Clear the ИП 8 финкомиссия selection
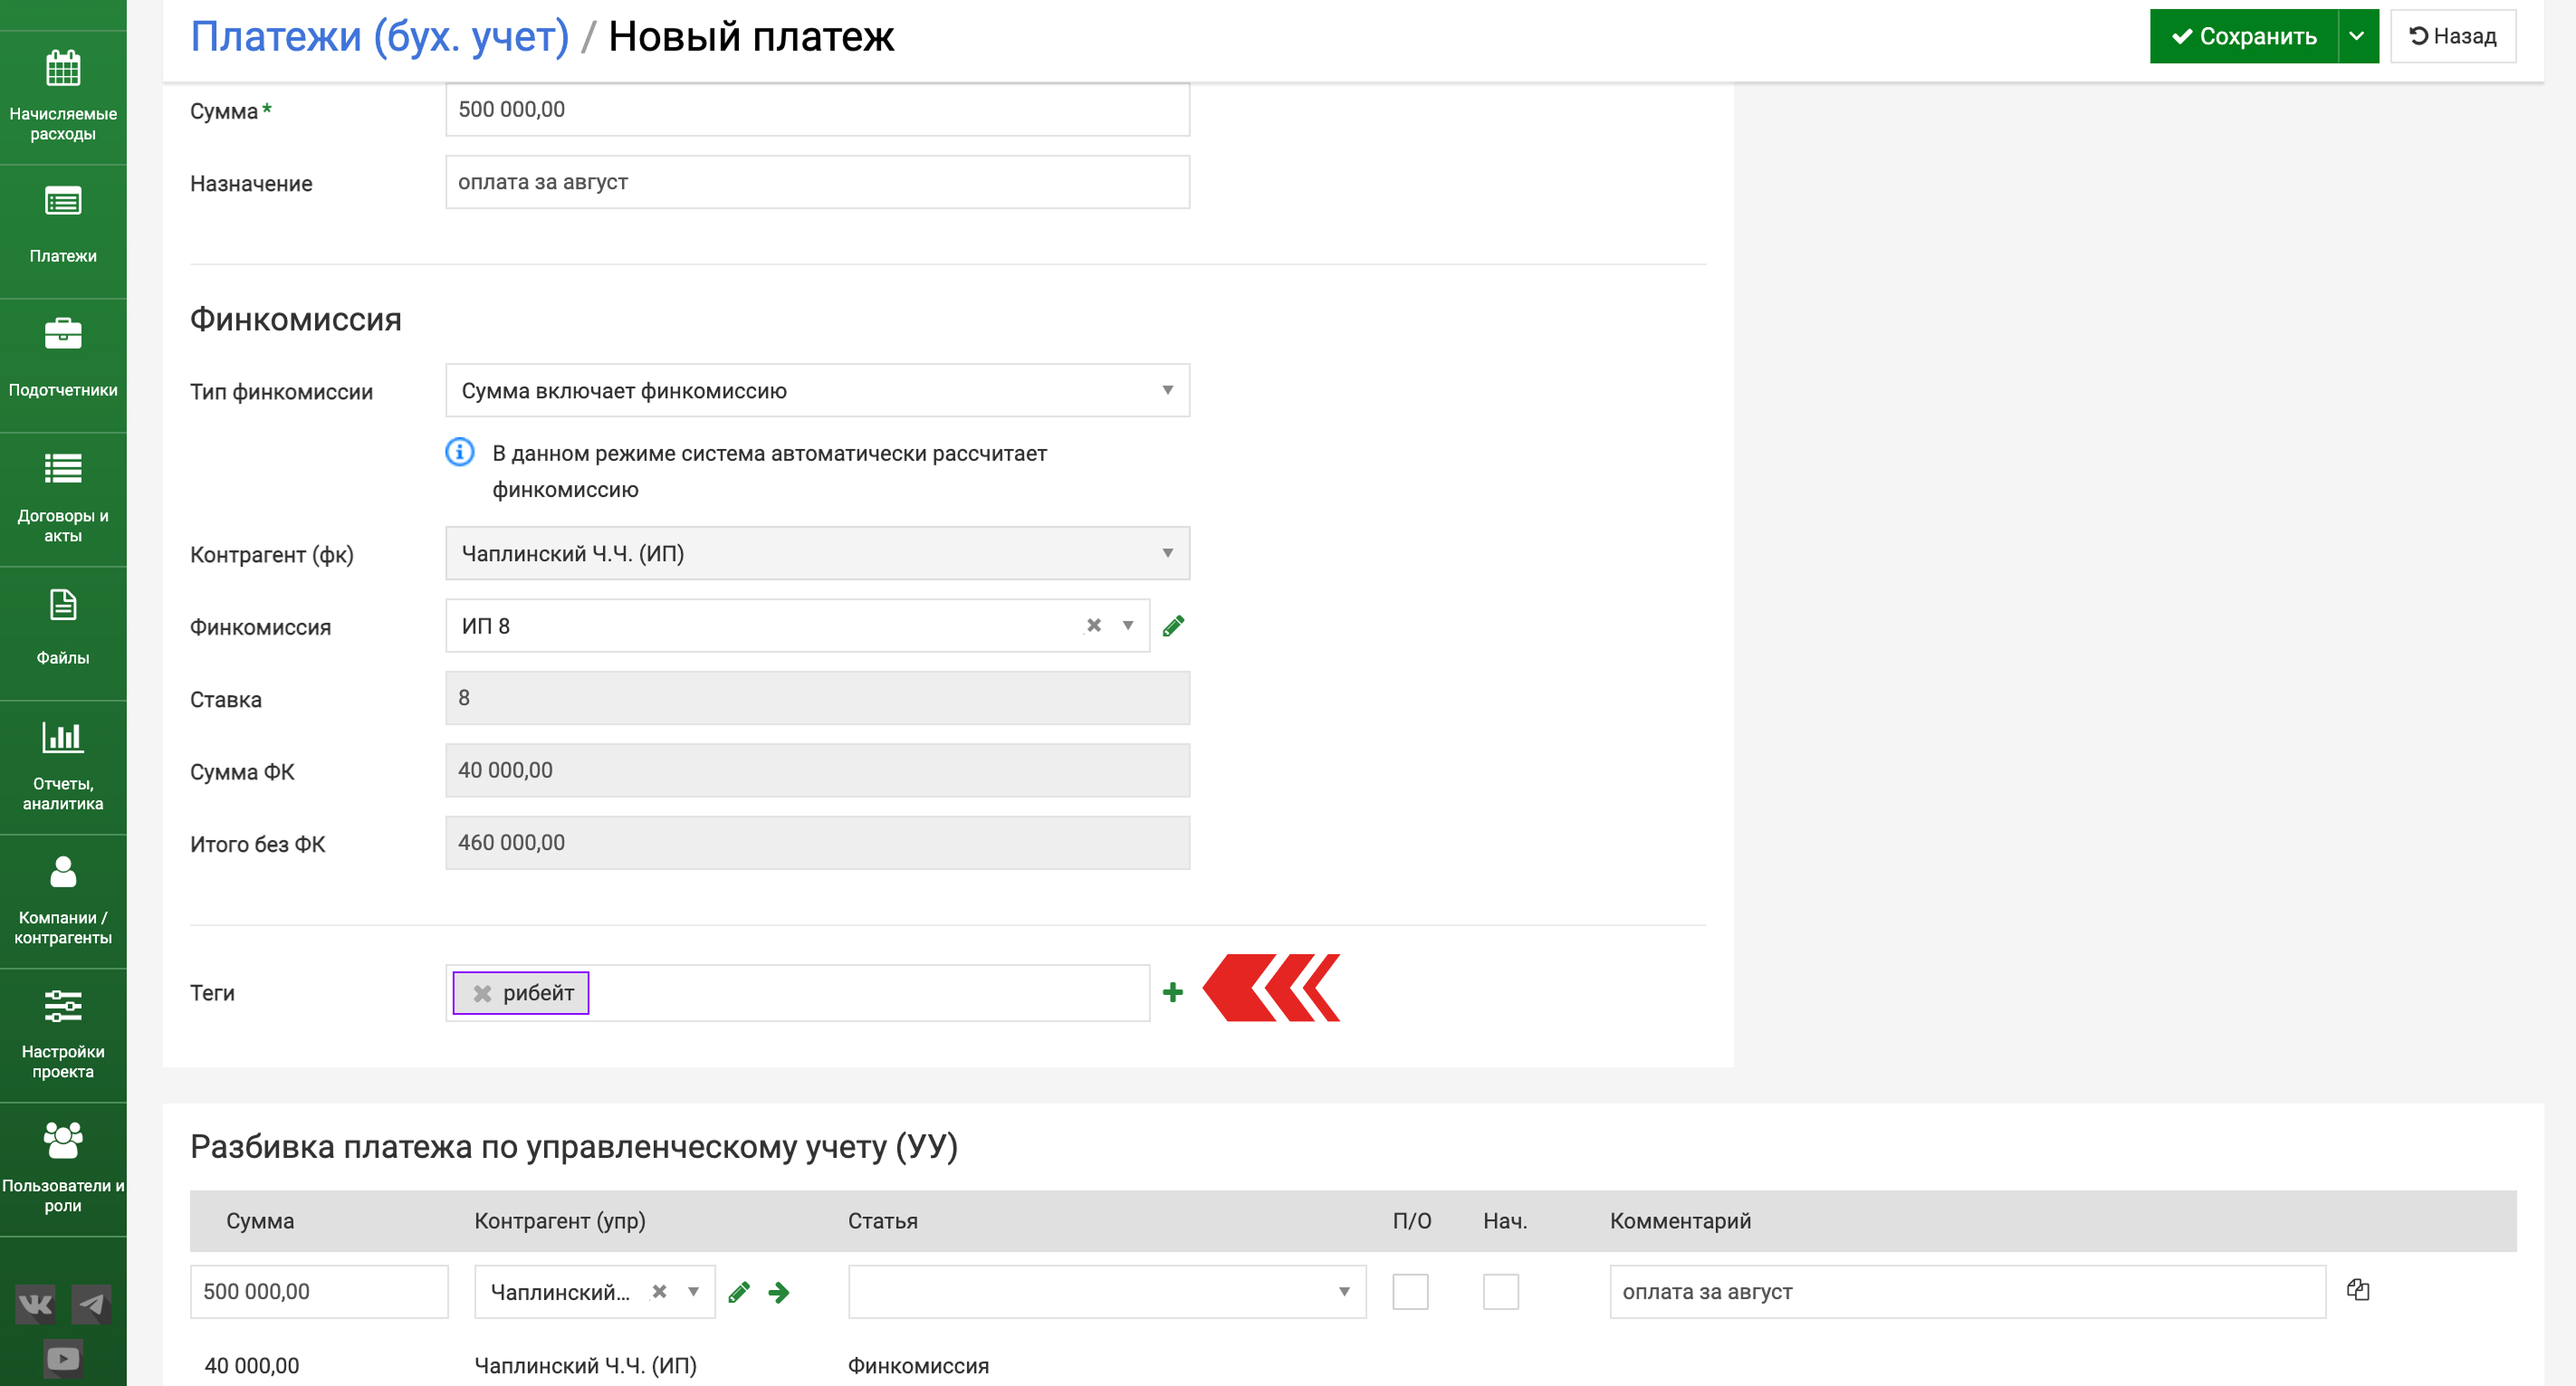The height and width of the screenshot is (1386, 2576). (x=1093, y=626)
